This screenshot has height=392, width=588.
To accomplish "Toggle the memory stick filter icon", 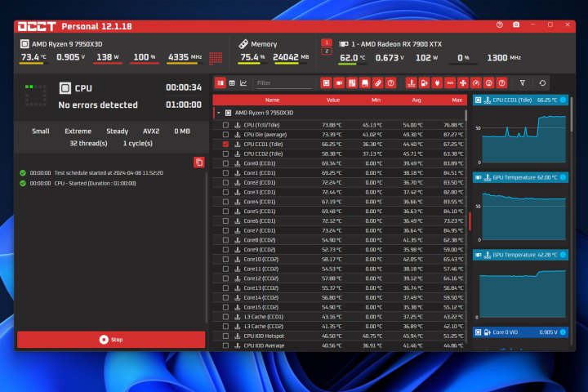I will (377, 83).
